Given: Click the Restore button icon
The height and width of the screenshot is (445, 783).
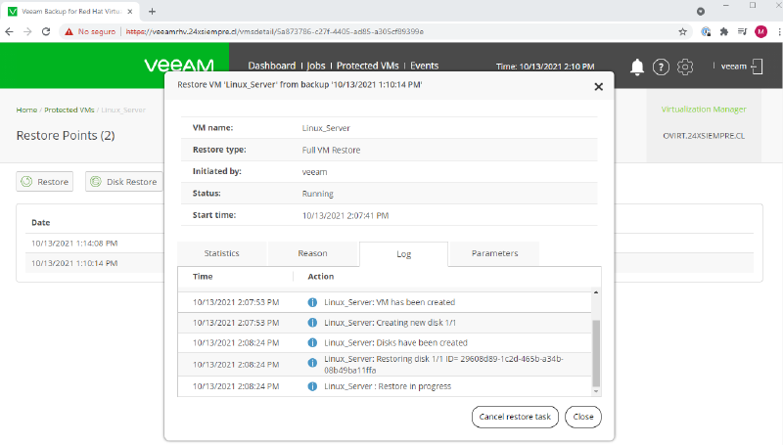Looking at the screenshot, I should point(26,182).
